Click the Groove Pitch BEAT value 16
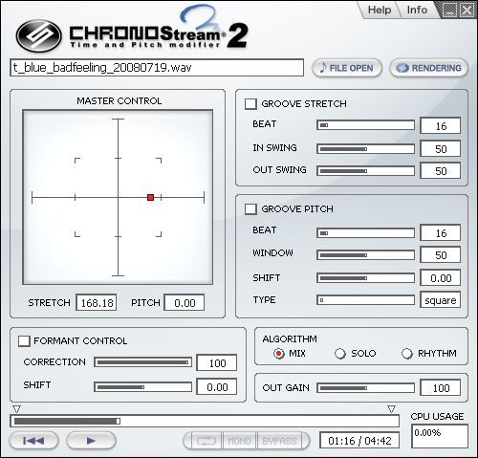The image size is (478, 458). [x=441, y=232]
